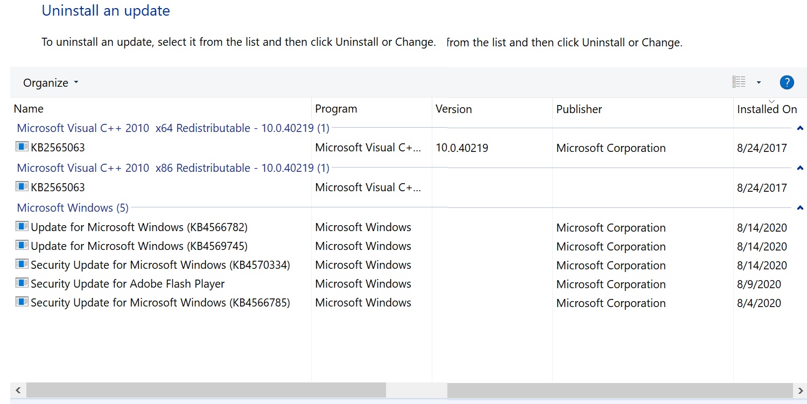807x404 pixels.
Task: Open Help with the blue question mark
Action: coord(787,82)
